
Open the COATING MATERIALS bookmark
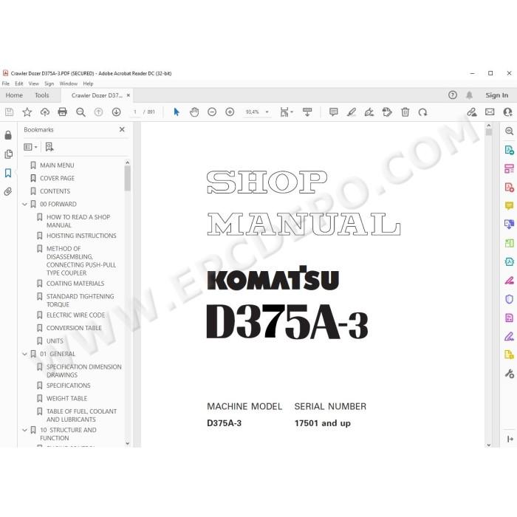pyautogui.click(x=75, y=284)
